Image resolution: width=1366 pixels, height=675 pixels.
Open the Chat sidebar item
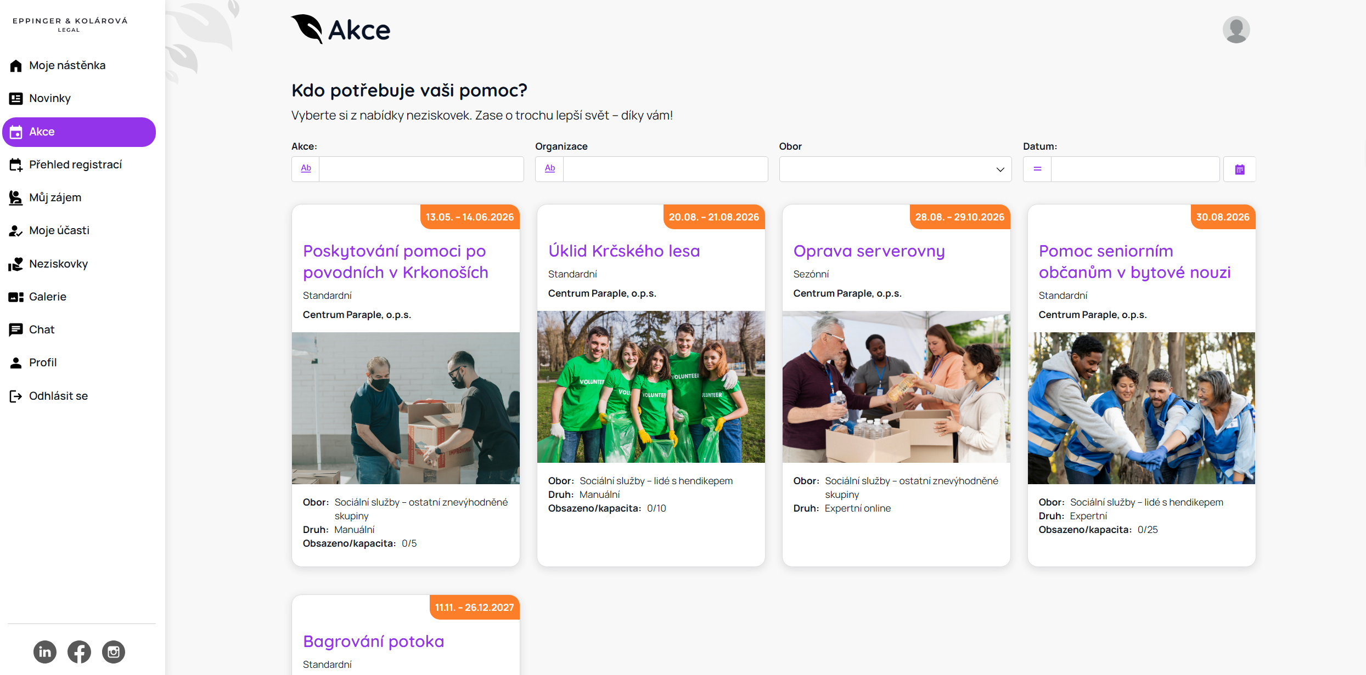pyautogui.click(x=42, y=330)
